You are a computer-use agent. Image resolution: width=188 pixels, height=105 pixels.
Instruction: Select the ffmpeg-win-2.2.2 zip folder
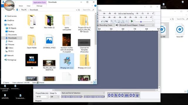(x=84, y=61)
